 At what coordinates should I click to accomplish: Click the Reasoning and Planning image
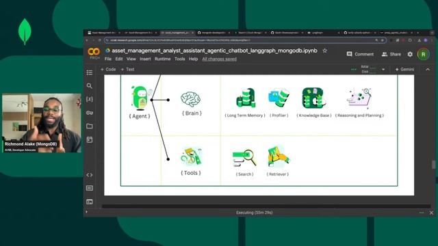[359, 98]
